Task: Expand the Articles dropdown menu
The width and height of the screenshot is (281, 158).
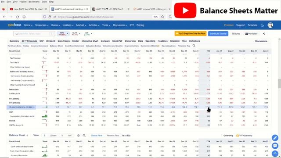Action: (x=94, y=25)
